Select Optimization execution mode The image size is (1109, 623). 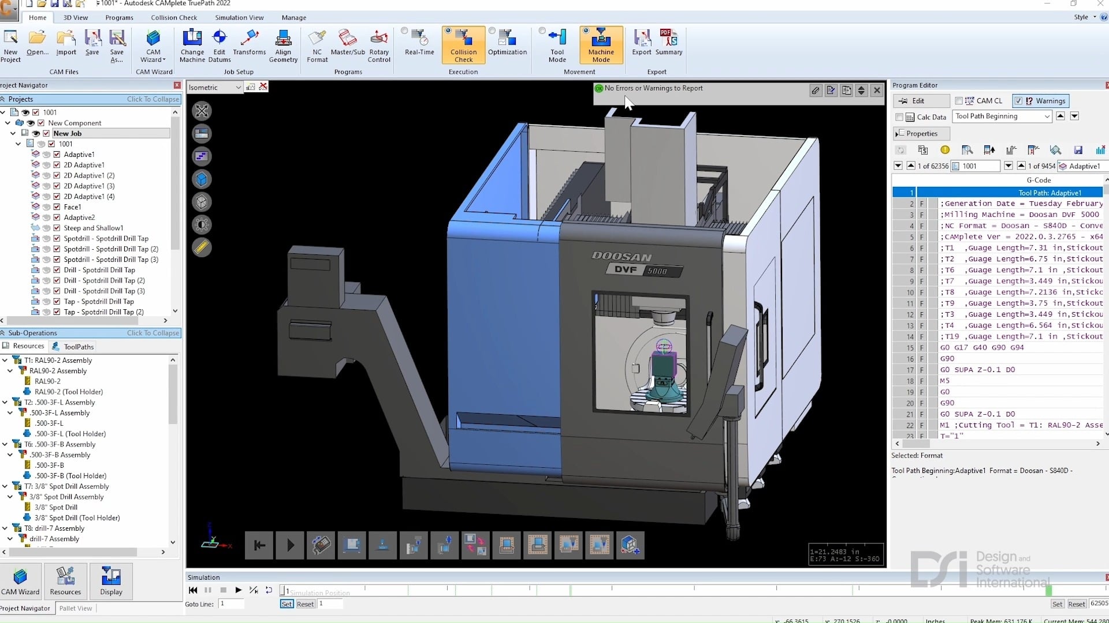(492, 31)
